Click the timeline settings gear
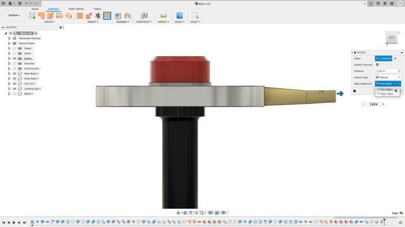 click(401, 223)
